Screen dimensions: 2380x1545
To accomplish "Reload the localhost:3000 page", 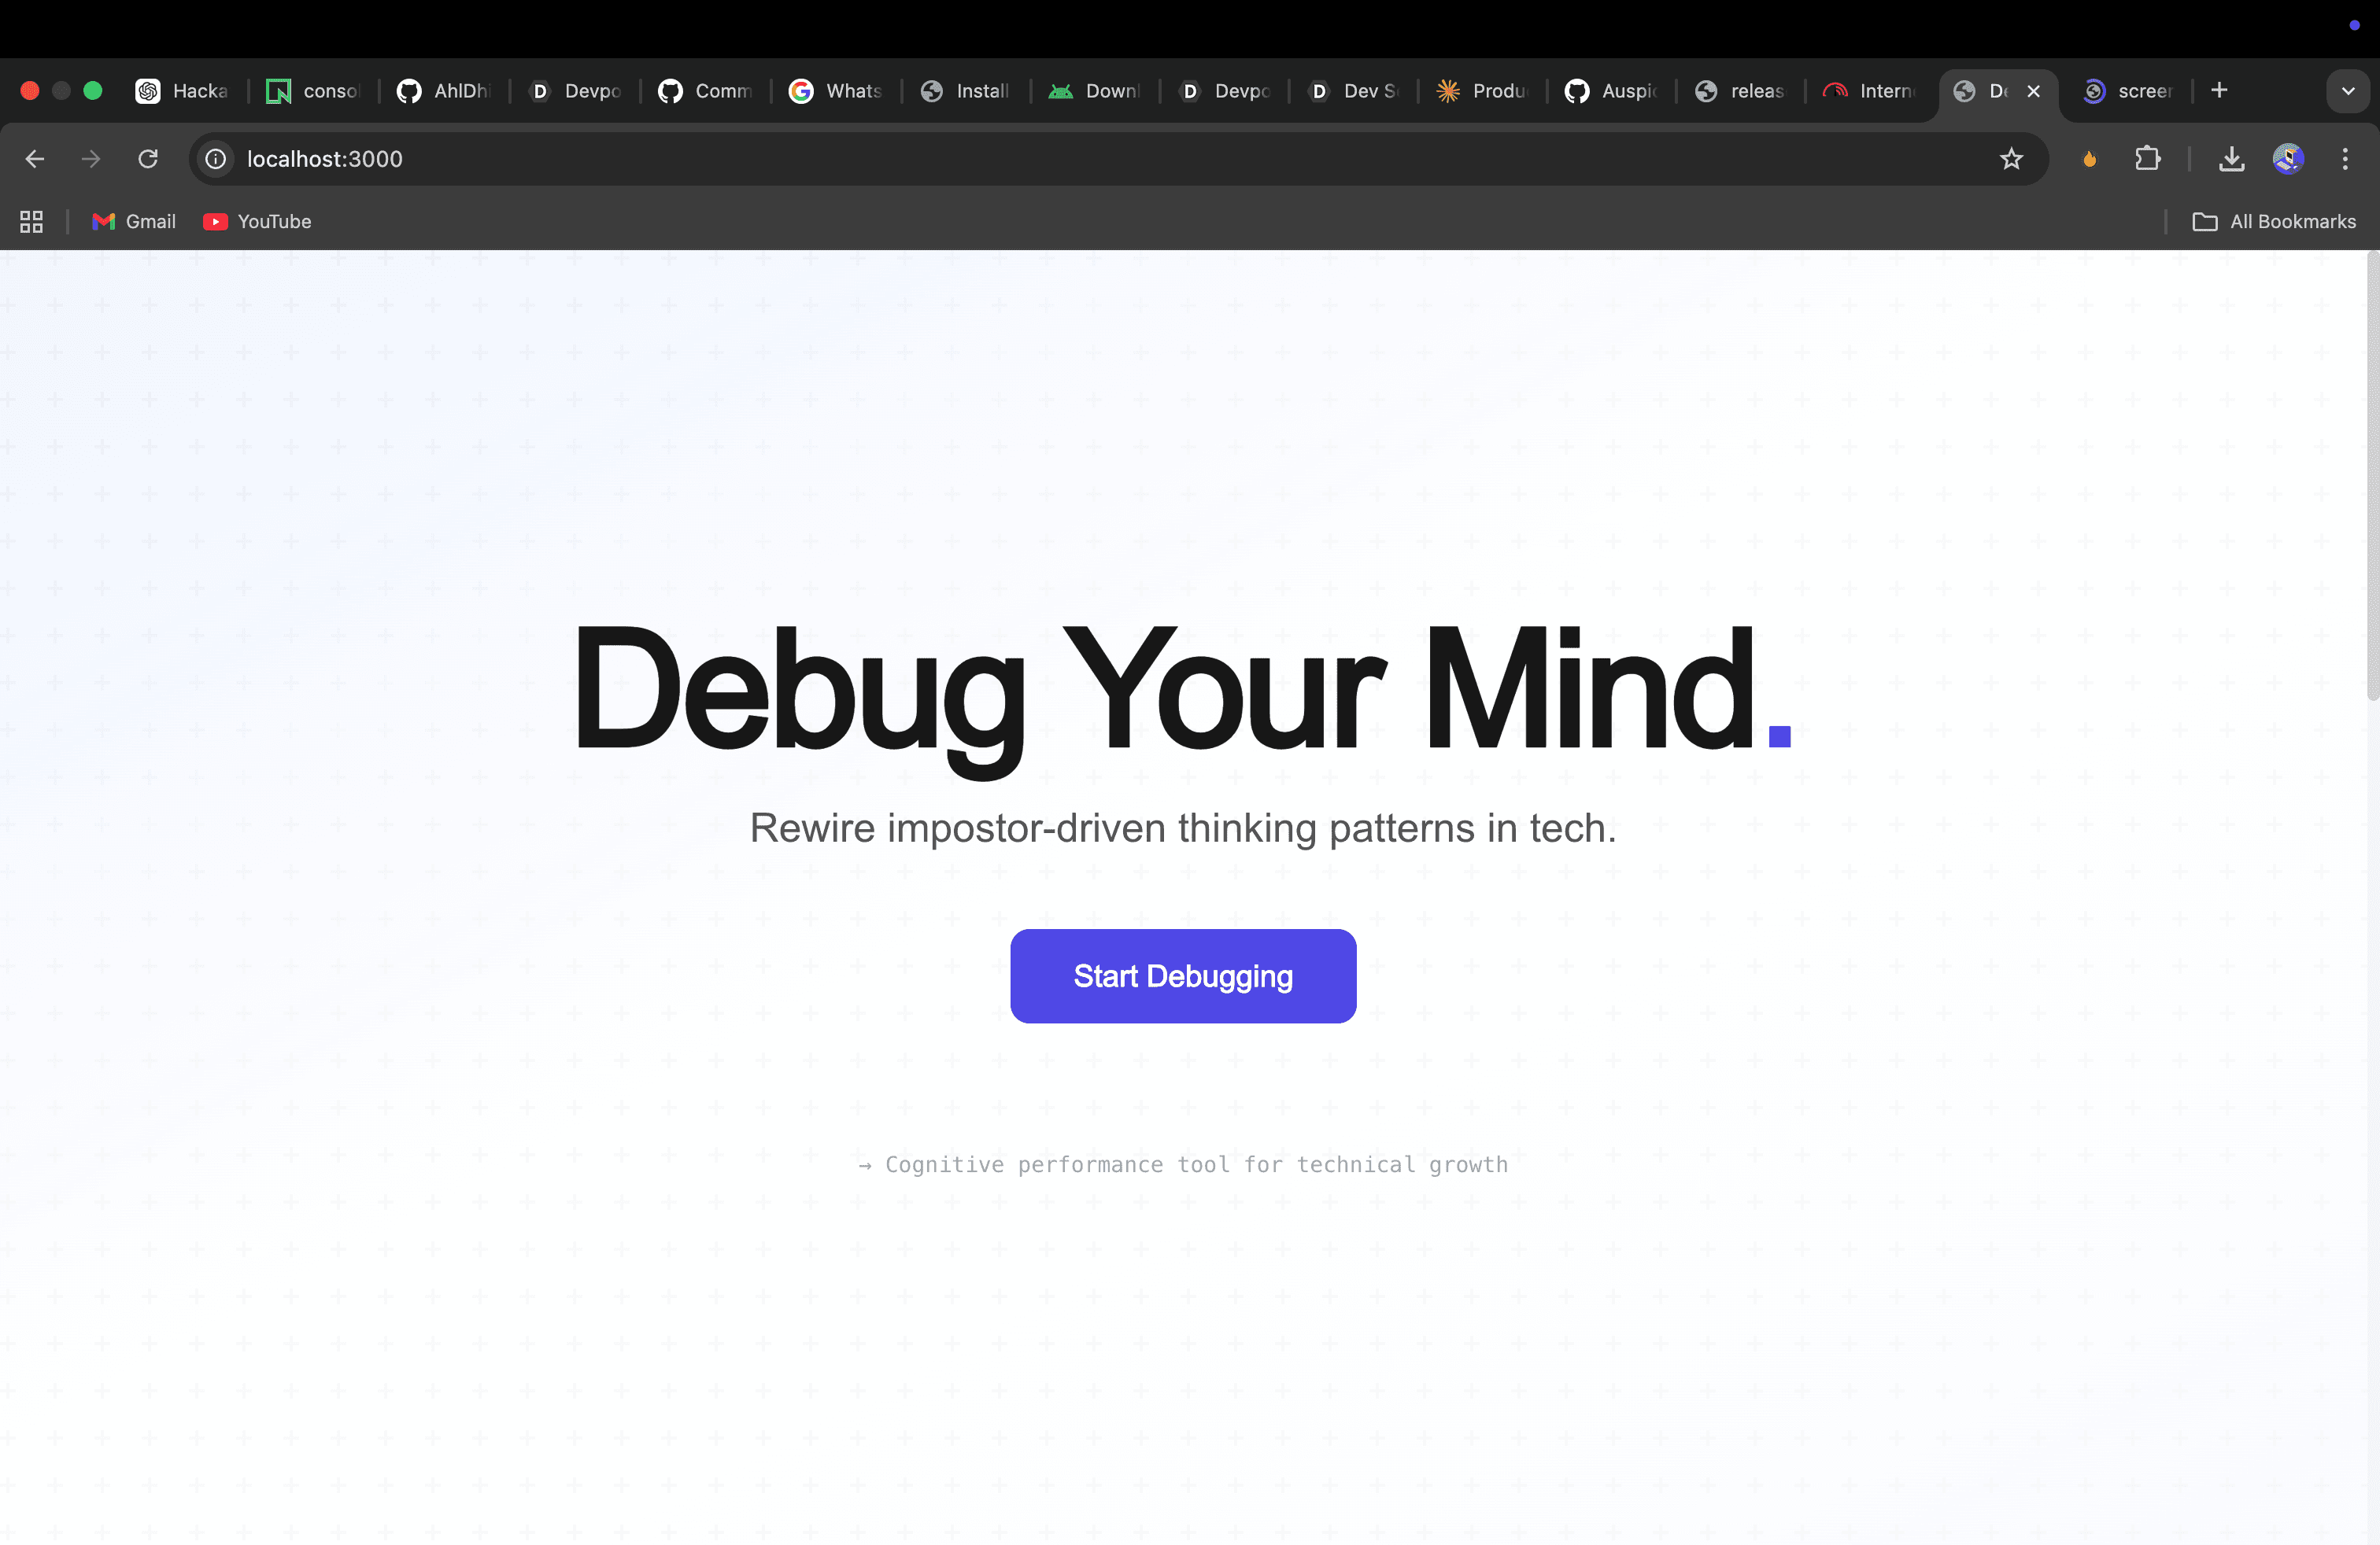I will [x=148, y=159].
